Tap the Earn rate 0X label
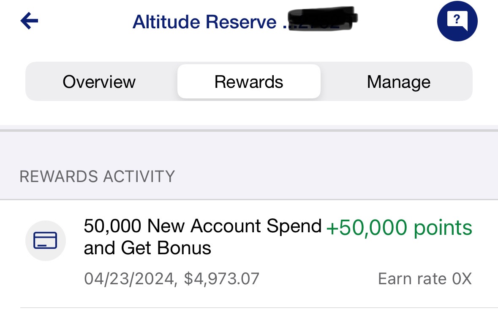The height and width of the screenshot is (310, 498). click(425, 279)
